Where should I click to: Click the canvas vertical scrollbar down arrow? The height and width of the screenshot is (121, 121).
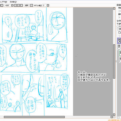click(114, 115)
